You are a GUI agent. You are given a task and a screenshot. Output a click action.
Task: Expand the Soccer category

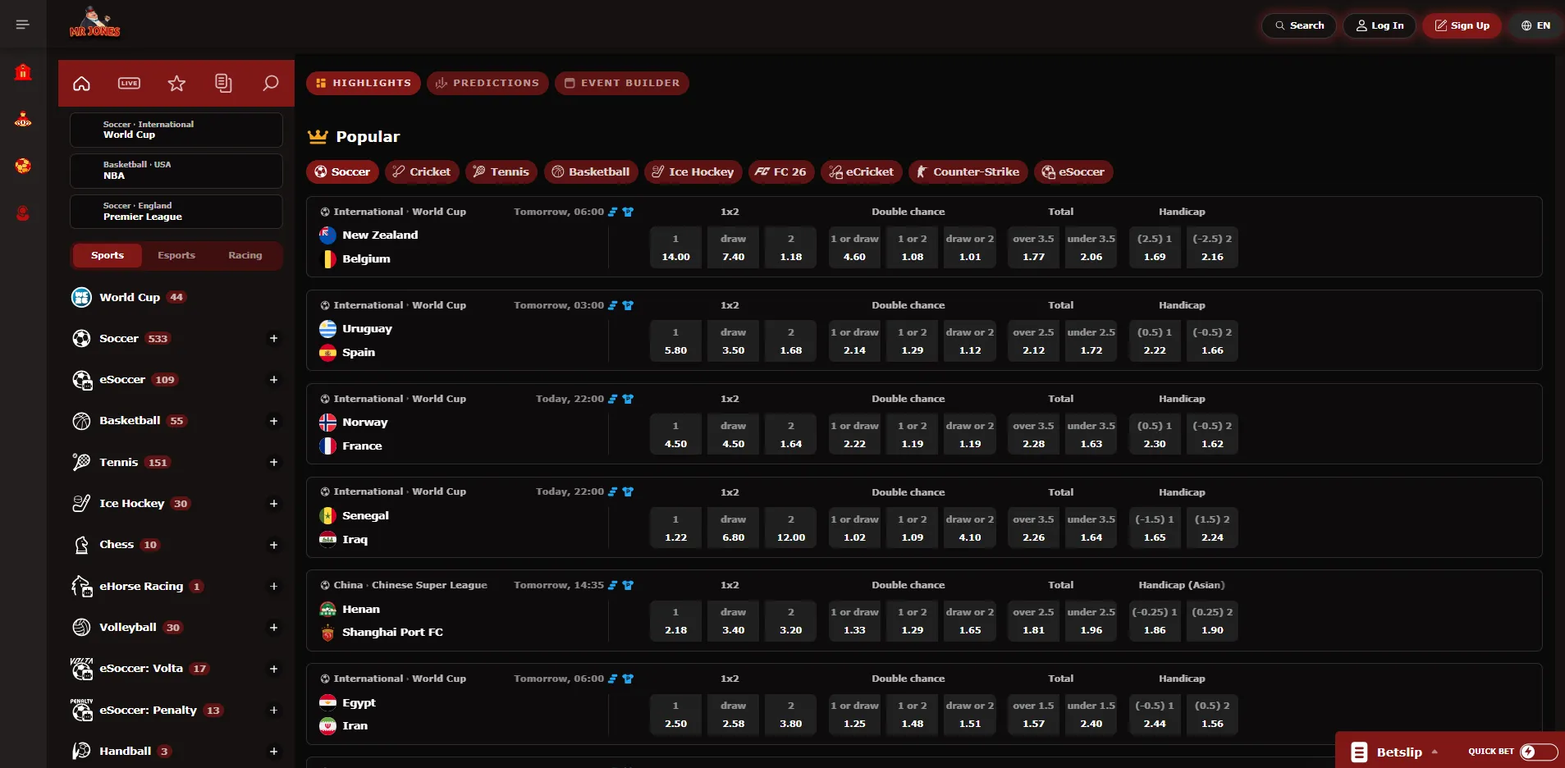pos(273,338)
